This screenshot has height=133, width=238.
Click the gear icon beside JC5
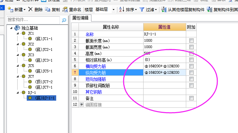coord(23,66)
